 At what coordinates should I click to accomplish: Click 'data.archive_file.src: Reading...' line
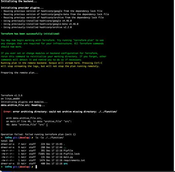(x=23, y=105)
